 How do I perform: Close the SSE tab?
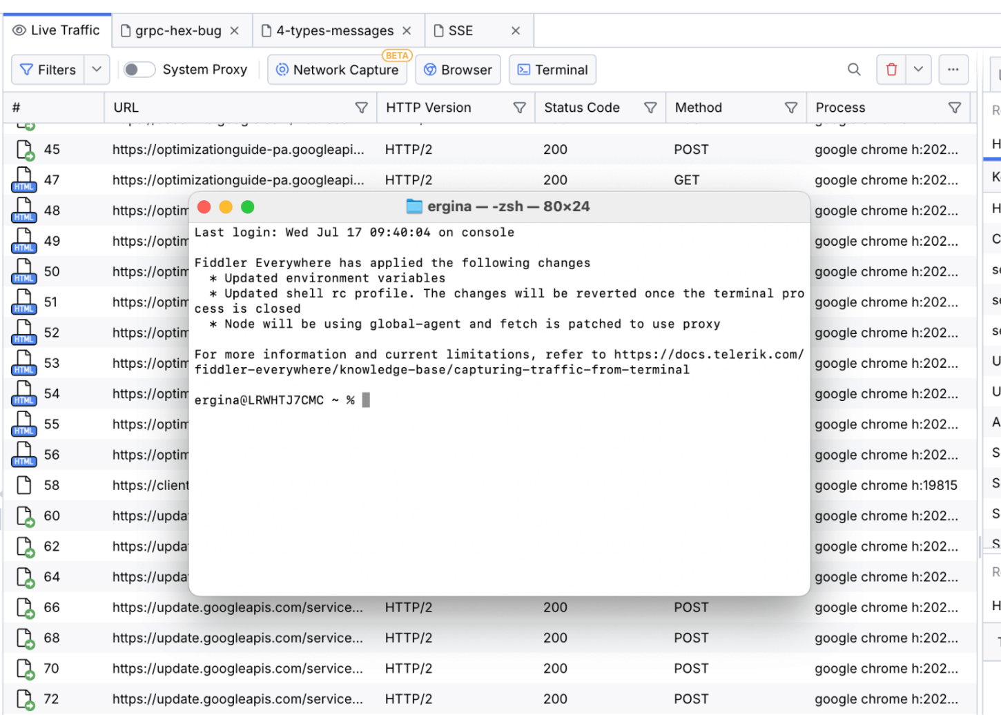[x=516, y=31]
